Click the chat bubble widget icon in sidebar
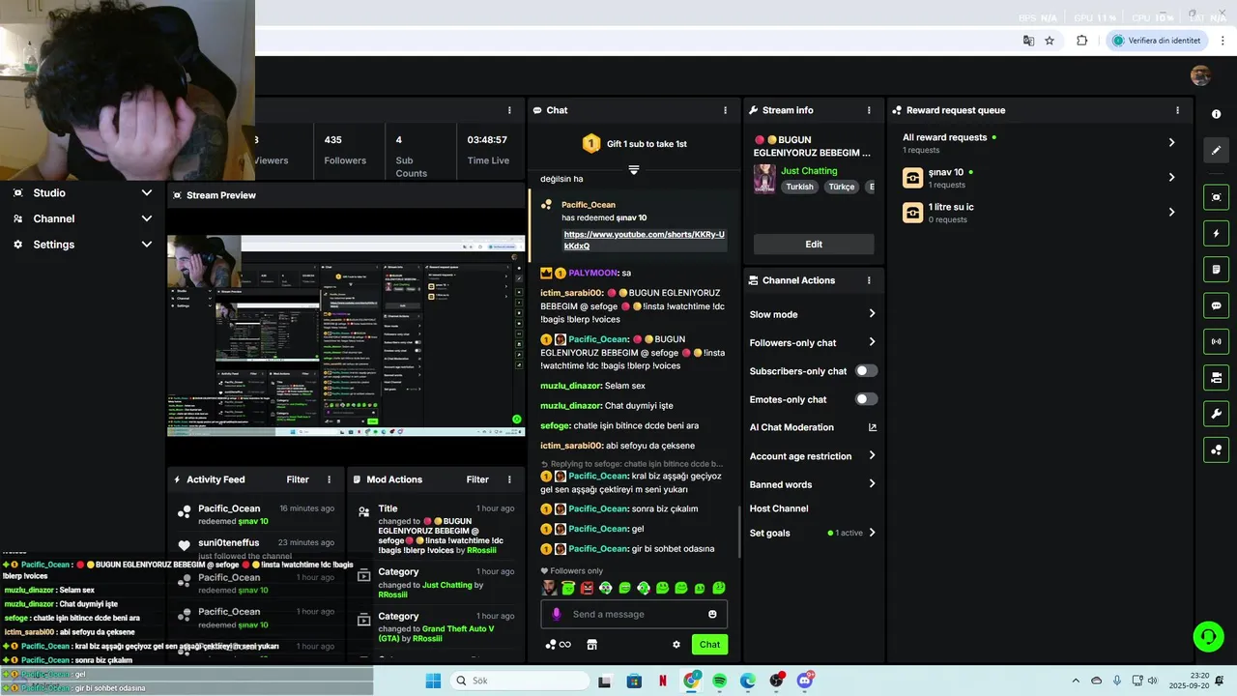The height and width of the screenshot is (696, 1237). (1216, 305)
